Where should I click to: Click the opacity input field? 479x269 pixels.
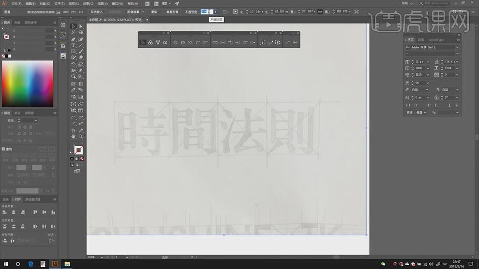tap(207, 12)
